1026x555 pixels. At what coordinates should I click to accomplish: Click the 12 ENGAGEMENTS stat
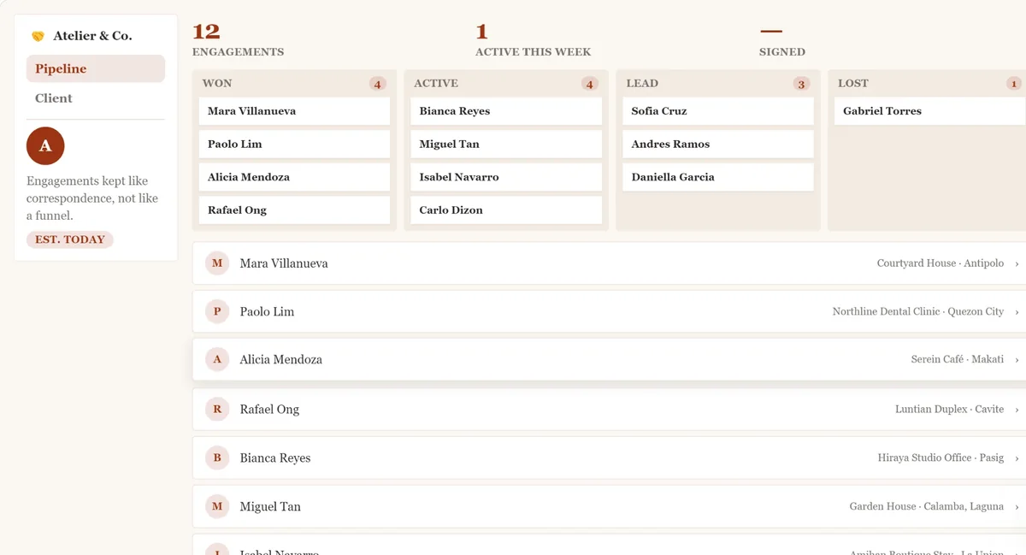(x=238, y=40)
